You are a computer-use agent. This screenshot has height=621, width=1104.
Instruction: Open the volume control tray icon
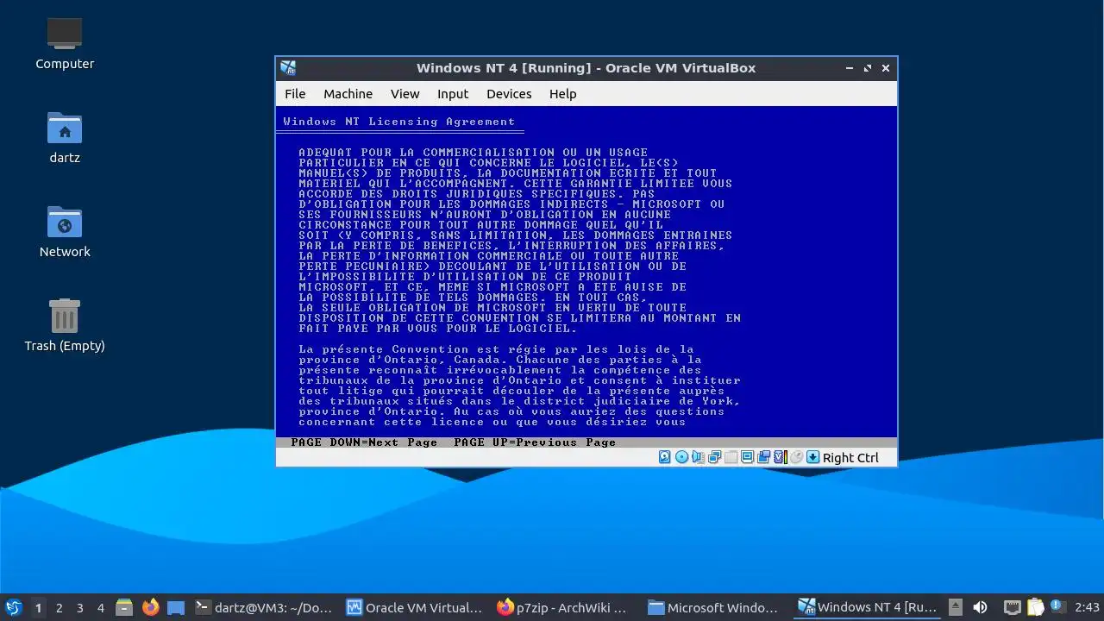980,607
